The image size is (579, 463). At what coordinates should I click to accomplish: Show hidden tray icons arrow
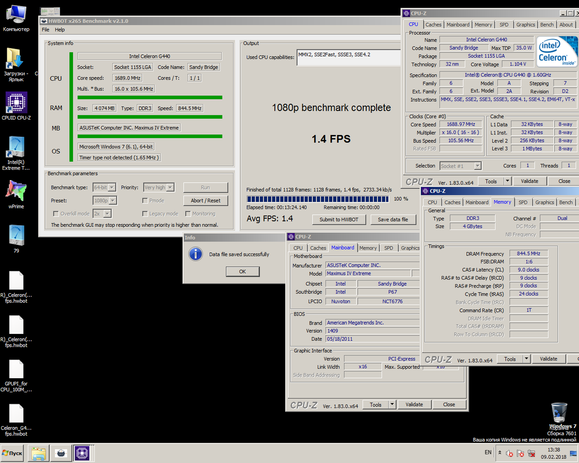click(x=500, y=452)
